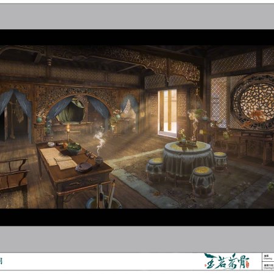Click the red seal stamp beside the logo
The width and height of the screenshot is (274, 274).
[x=247, y=264]
